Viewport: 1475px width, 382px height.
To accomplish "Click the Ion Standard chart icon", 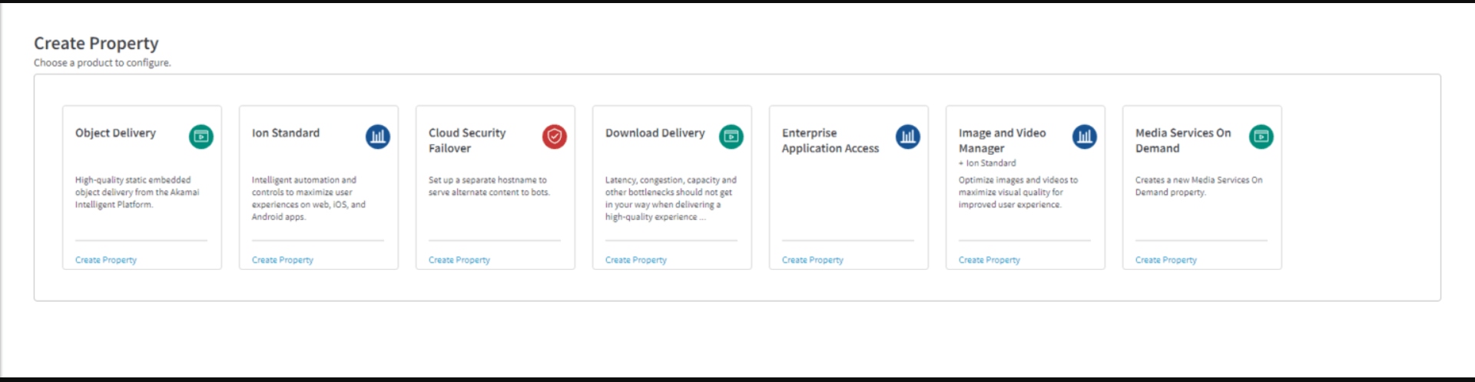I will [x=378, y=137].
